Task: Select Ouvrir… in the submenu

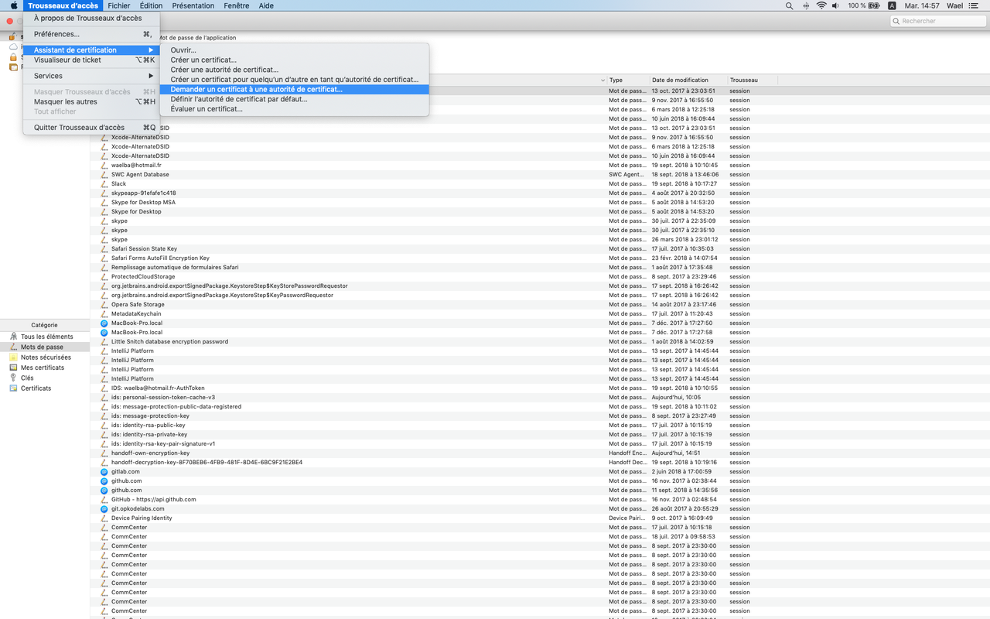Action: pyautogui.click(x=294, y=50)
